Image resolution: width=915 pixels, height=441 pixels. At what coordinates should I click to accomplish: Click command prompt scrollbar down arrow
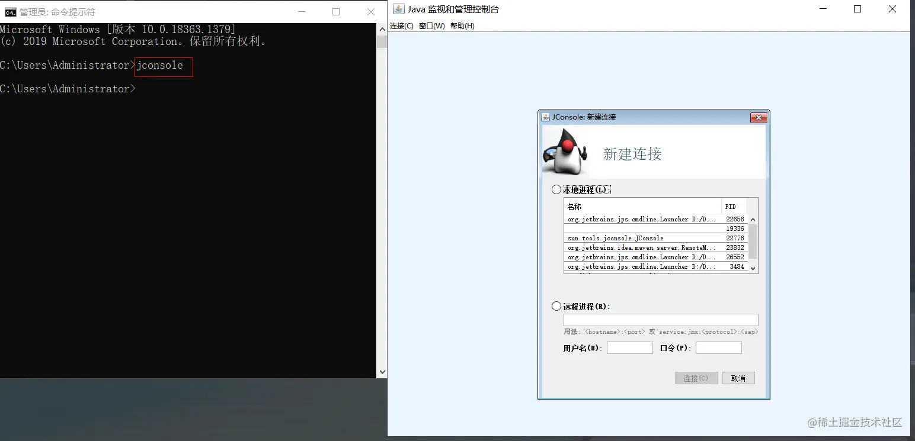click(x=382, y=372)
